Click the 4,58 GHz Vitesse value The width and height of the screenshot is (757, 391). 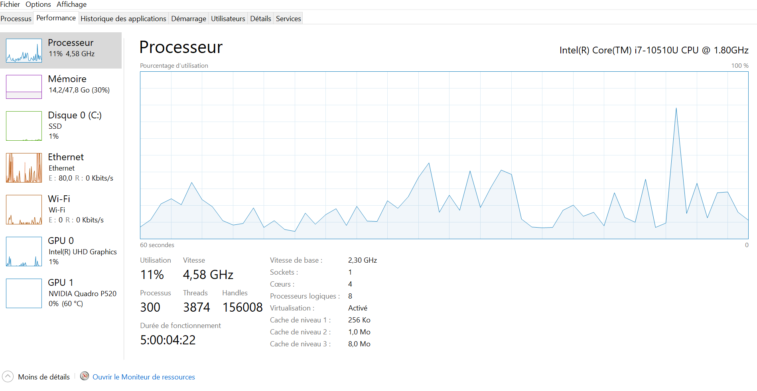pyautogui.click(x=208, y=275)
